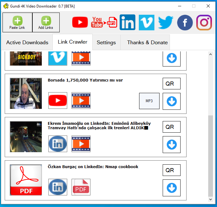
Task: Click the video film icon in SICKBOY row
Action: pyautogui.click(x=81, y=58)
